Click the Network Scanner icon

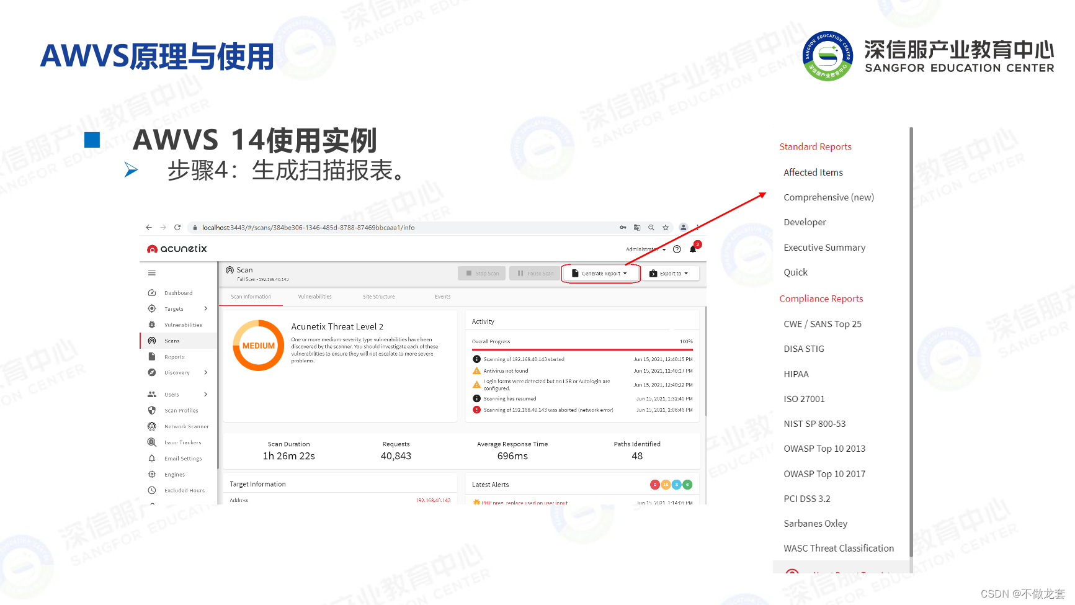(152, 426)
